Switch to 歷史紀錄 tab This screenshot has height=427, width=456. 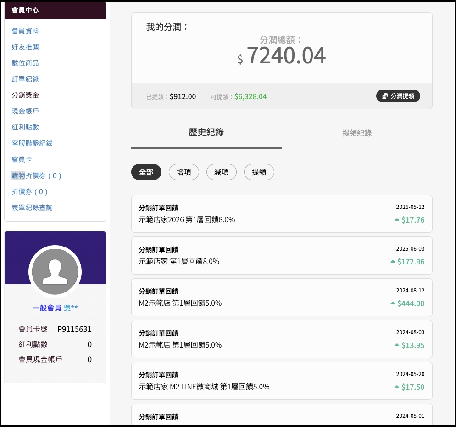tap(206, 133)
